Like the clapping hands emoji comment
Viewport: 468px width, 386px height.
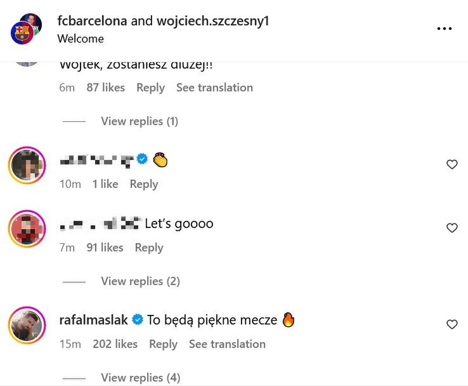[x=452, y=164]
